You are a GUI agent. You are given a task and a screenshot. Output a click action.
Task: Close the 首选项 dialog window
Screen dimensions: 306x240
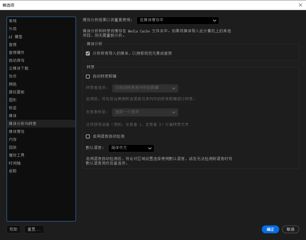pos(300,5)
